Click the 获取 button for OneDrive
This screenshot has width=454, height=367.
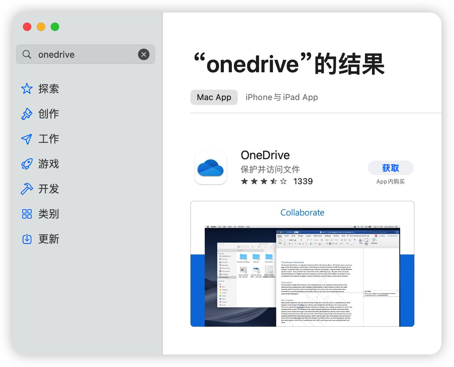click(x=391, y=168)
